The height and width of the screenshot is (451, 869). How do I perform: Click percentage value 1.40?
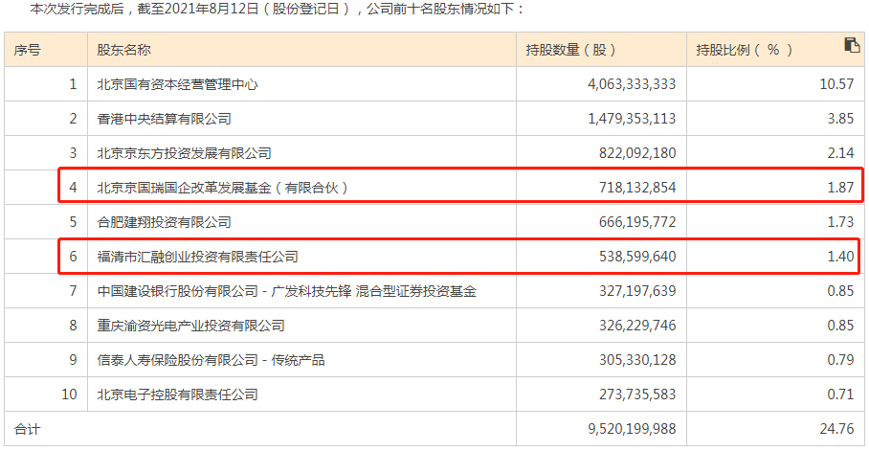point(840,257)
